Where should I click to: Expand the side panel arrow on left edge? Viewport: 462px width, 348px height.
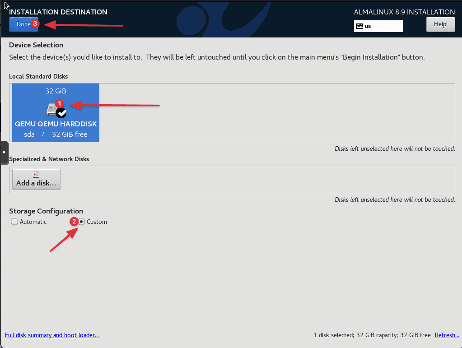coord(4,153)
